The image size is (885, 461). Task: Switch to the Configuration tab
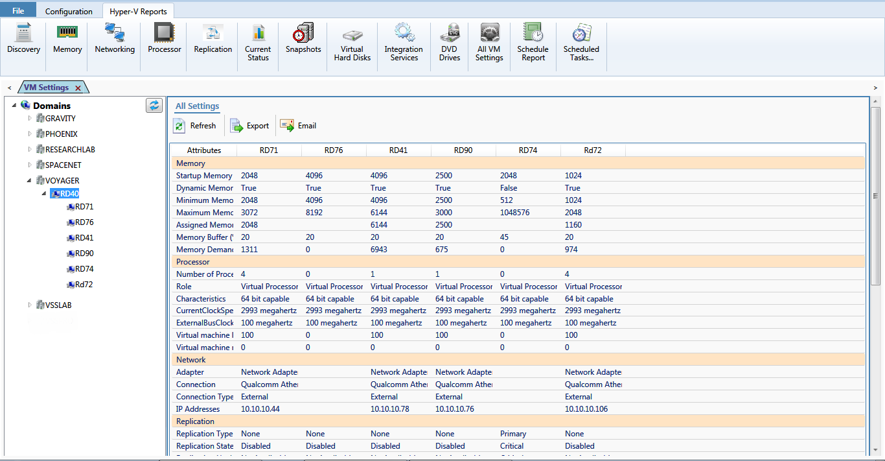(69, 11)
